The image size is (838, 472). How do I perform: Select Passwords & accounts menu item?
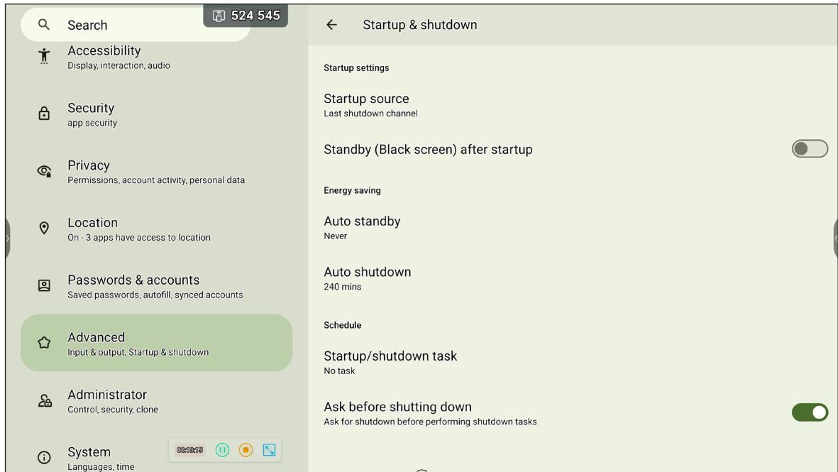click(x=157, y=286)
